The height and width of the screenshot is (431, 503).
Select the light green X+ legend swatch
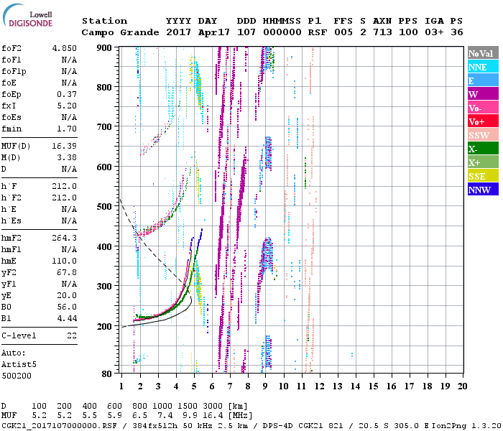(483, 162)
